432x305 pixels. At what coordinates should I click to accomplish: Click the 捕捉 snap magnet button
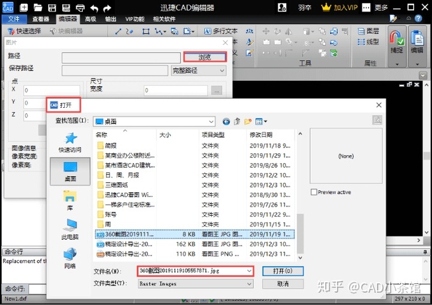pos(397,41)
